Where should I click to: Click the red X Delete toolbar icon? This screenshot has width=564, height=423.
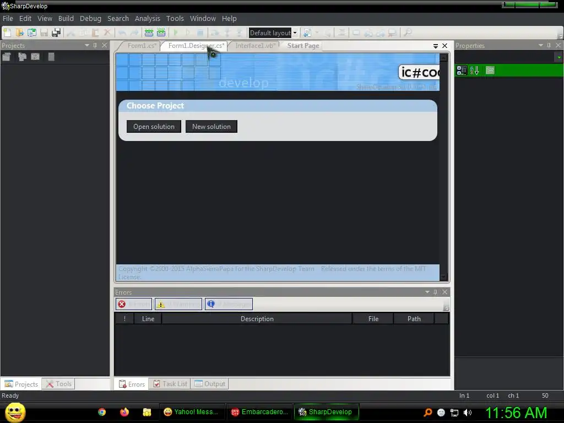pyautogui.click(x=107, y=32)
